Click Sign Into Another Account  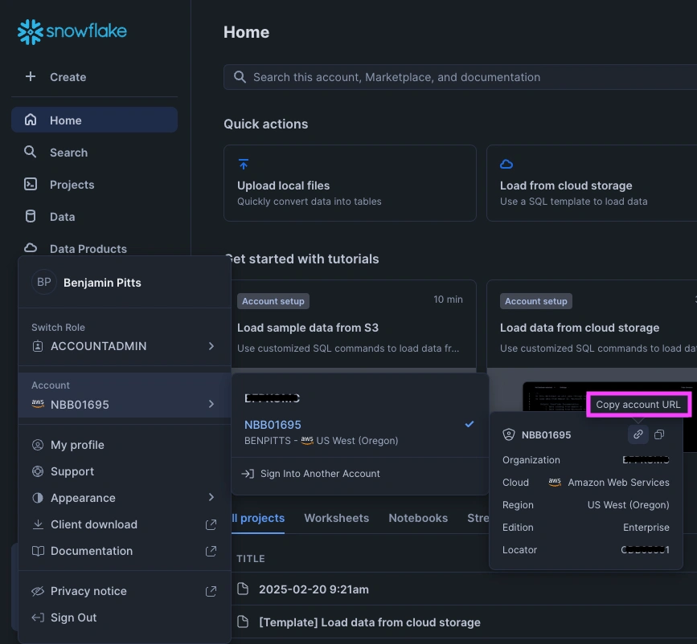click(359, 474)
